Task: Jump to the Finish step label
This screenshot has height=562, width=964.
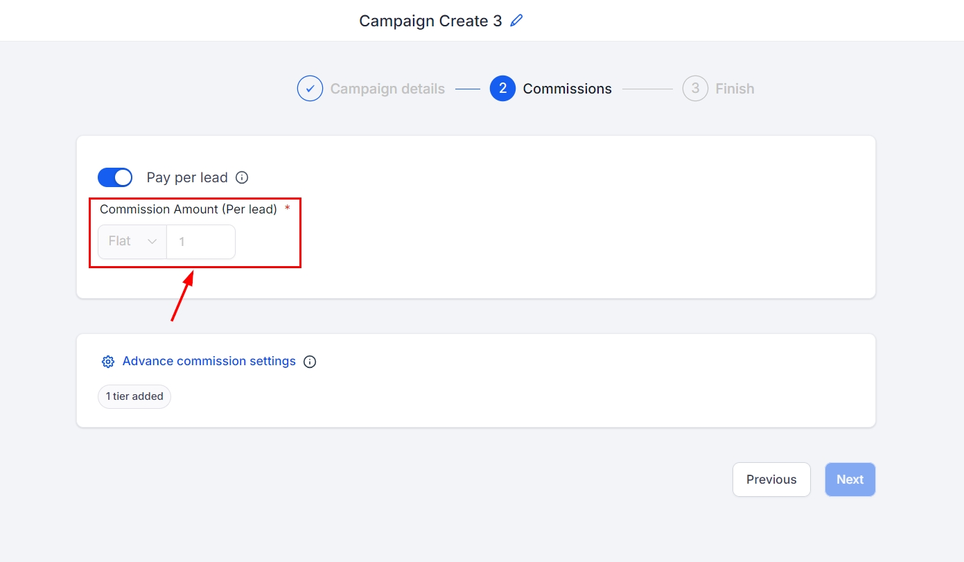Action: click(735, 89)
